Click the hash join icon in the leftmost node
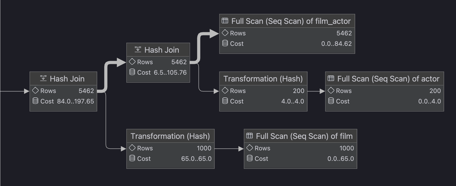 (43, 78)
